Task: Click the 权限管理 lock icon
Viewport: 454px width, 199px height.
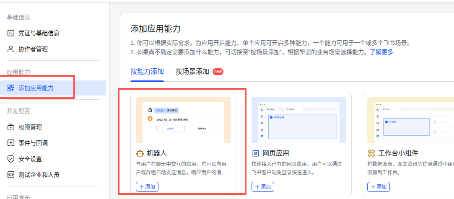Action: click(x=11, y=127)
